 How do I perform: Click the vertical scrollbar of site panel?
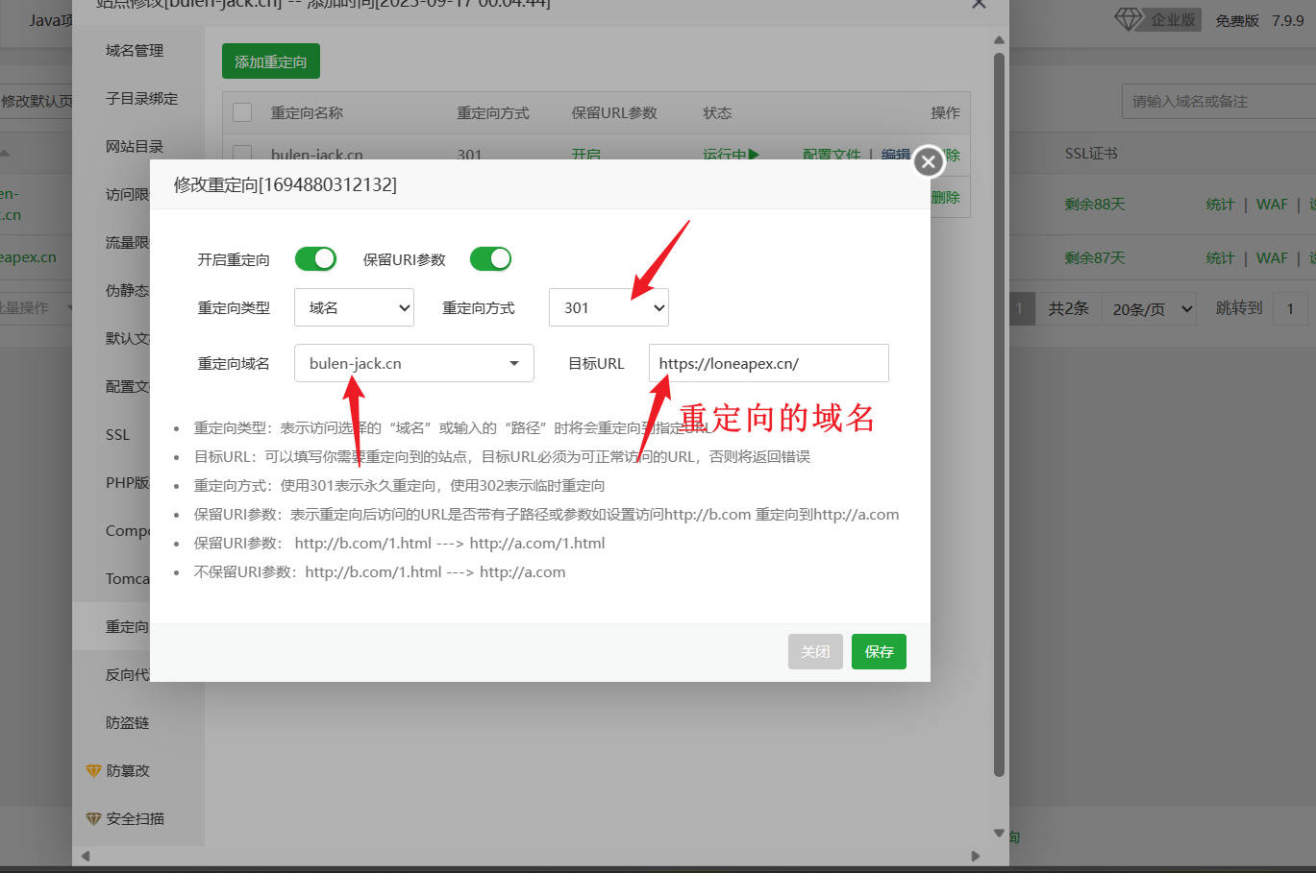coord(999,413)
